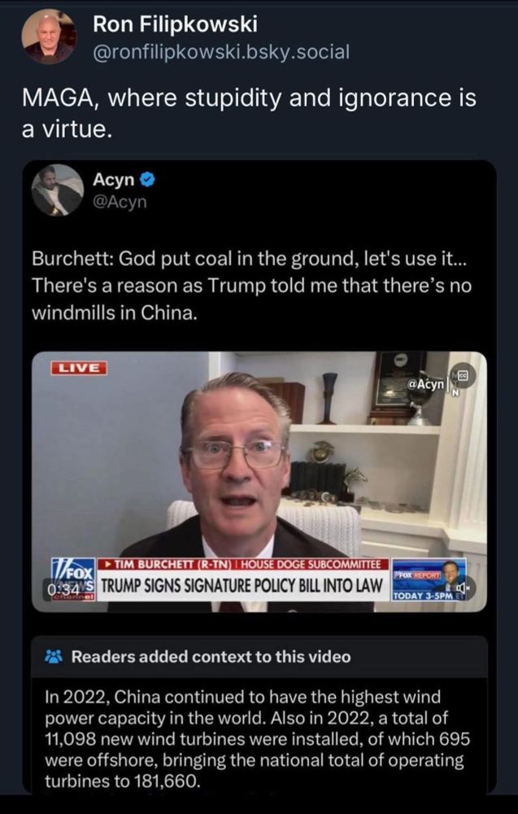The image size is (518, 814).
Task: Click the Fox Report promo thumbnail
Action: pyautogui.click(x=429, y=580)
